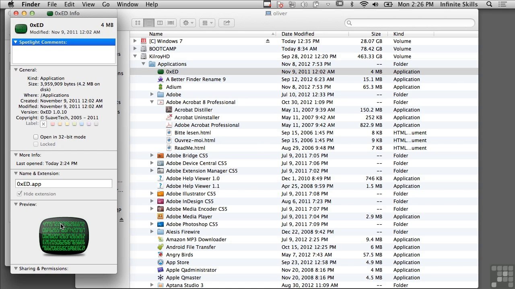Select the Acrobat Distiller icon

coord(169,110)
